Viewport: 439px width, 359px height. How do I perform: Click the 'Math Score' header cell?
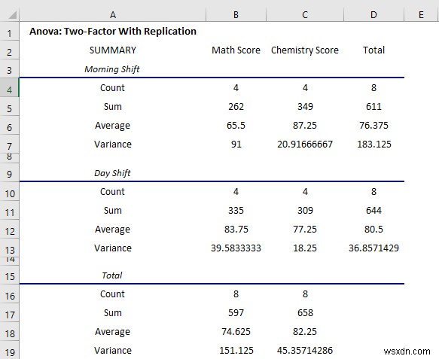click(x=236, y=50)
